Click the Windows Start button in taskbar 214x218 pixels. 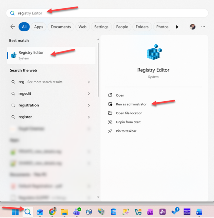(16, 212)
